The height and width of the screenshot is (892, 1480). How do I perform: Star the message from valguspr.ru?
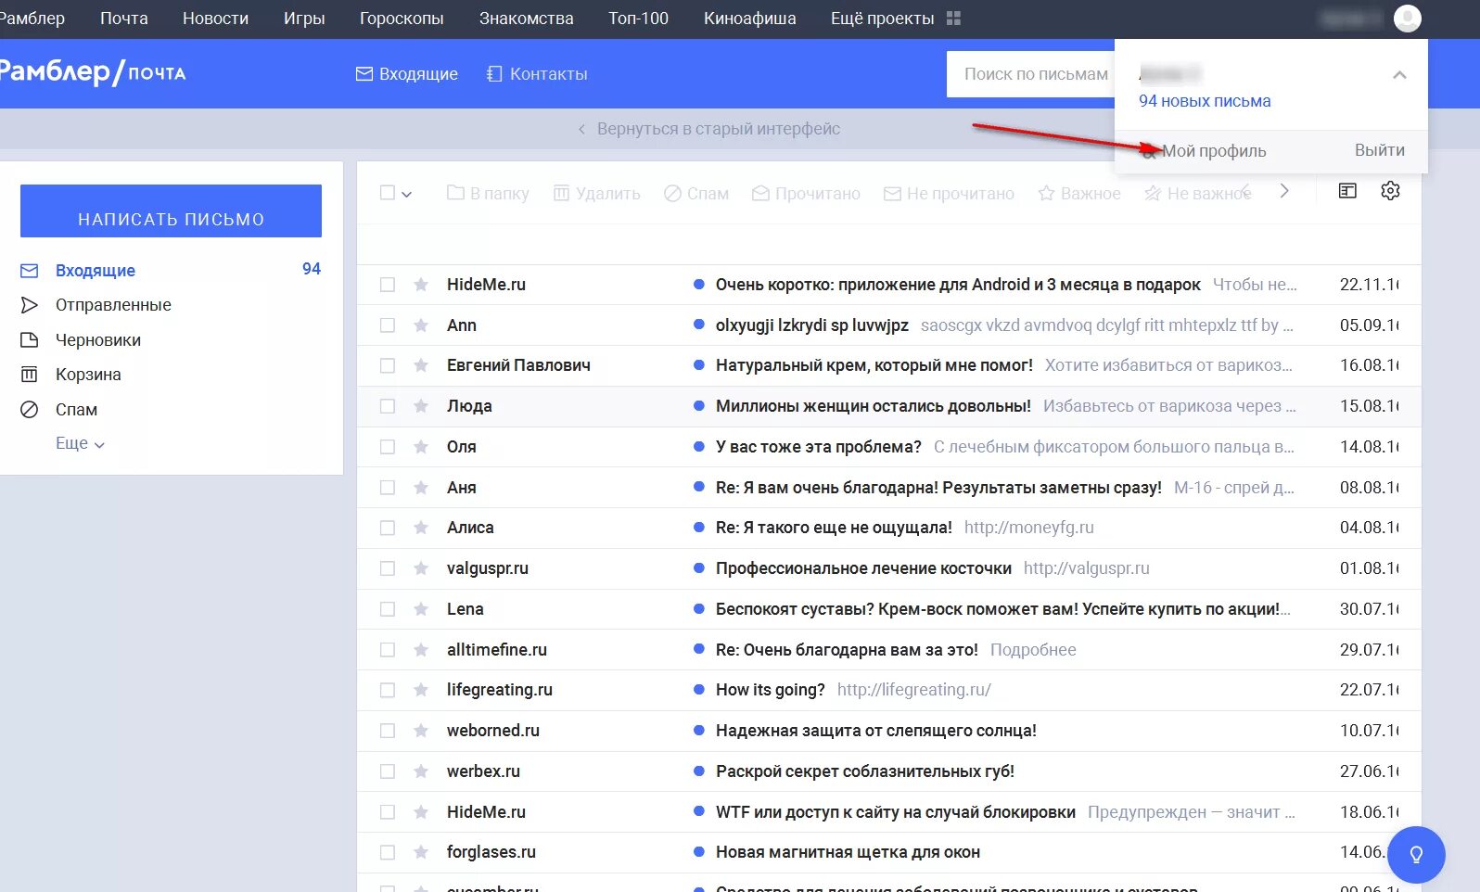(421, 568)
